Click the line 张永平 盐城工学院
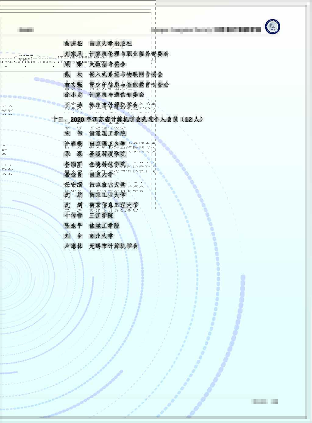Screen dimensions: 312x423 pyautogui.click(x=92, y=225)
